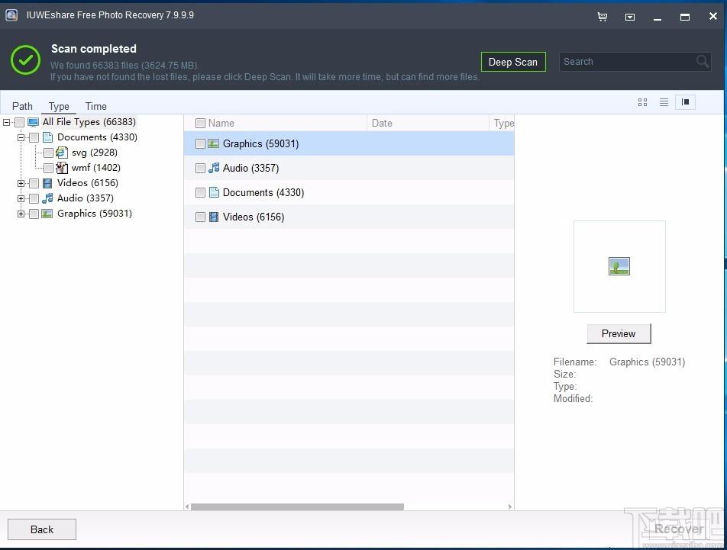Check the wmf (1402) checkbox

(48, 168)
